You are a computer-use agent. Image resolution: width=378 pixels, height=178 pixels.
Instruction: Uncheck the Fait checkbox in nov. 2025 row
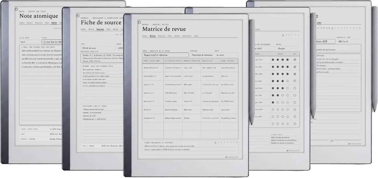click(x=295, y=67)
